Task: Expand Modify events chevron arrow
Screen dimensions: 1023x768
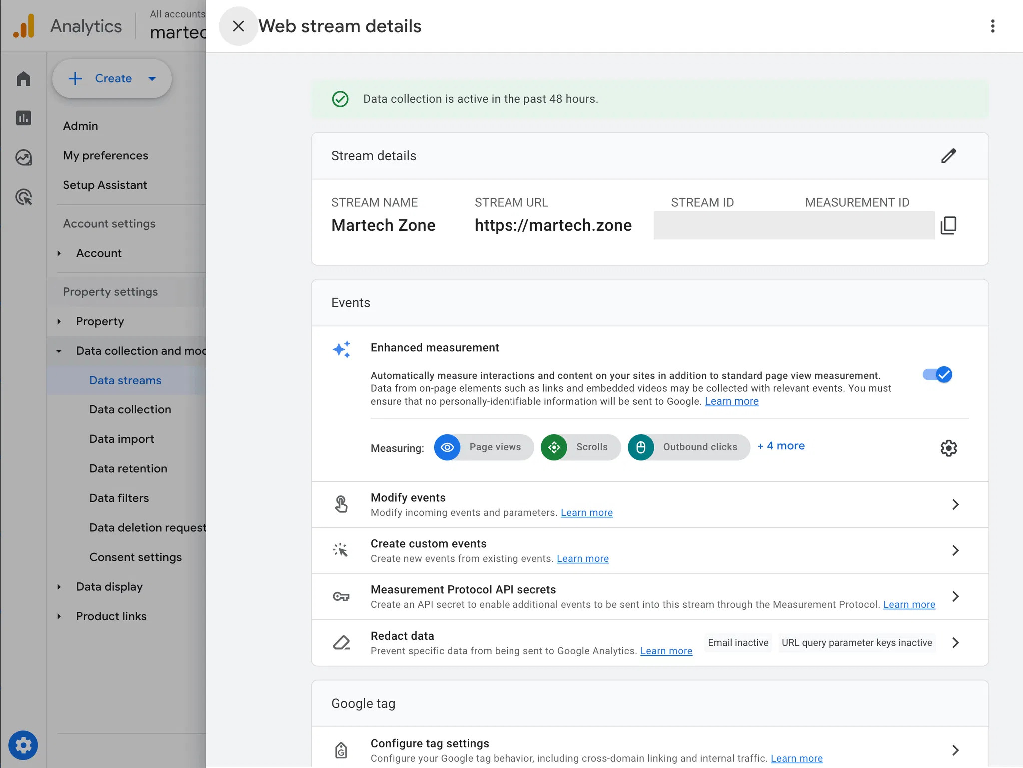Action: point(955,504)
